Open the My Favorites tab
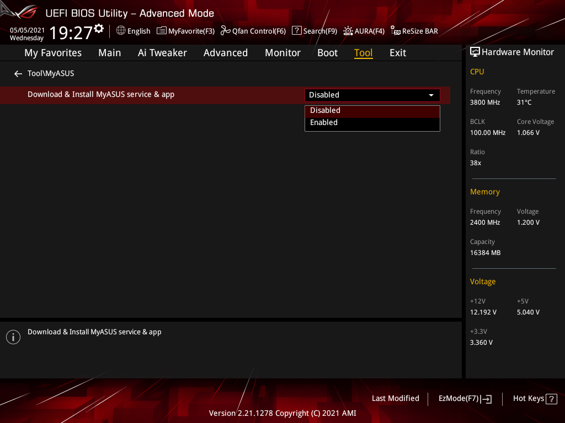The width and height of the screenshot is (565, 423). 53,53
